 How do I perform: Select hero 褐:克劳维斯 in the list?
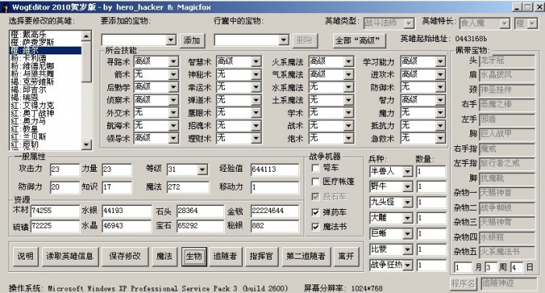tap(45, 82)
